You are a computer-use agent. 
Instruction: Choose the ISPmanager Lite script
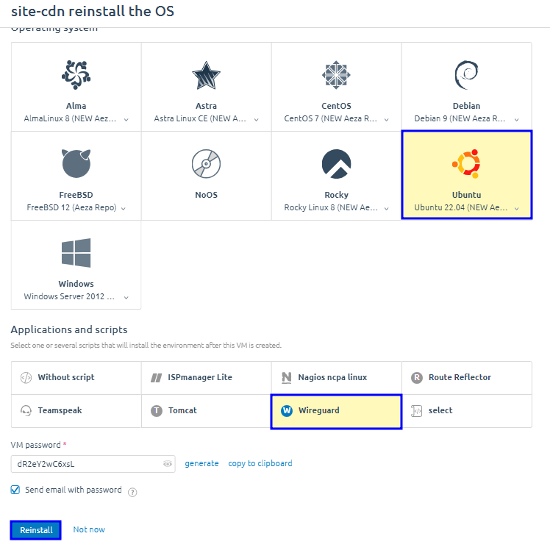[x=206, y=377]
